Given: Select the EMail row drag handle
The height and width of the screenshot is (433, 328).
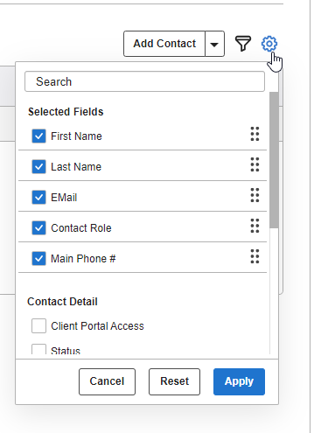Looking at the screenshot, I should (255, 195).
